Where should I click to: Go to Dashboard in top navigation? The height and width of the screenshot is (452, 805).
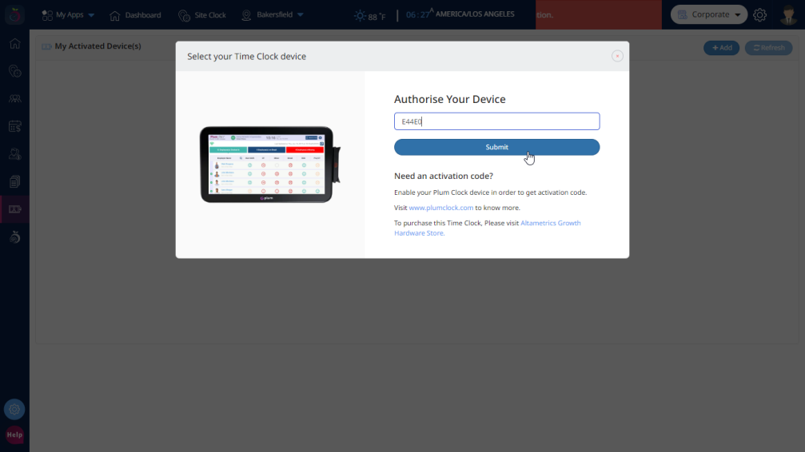pyautogui.click(x=135, y=15)
